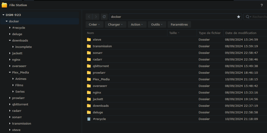Image resolution: width=267 pixels, height=133 pixels.
Task: Expand the jackett folder in the sidebar
Action: point(10,53)
